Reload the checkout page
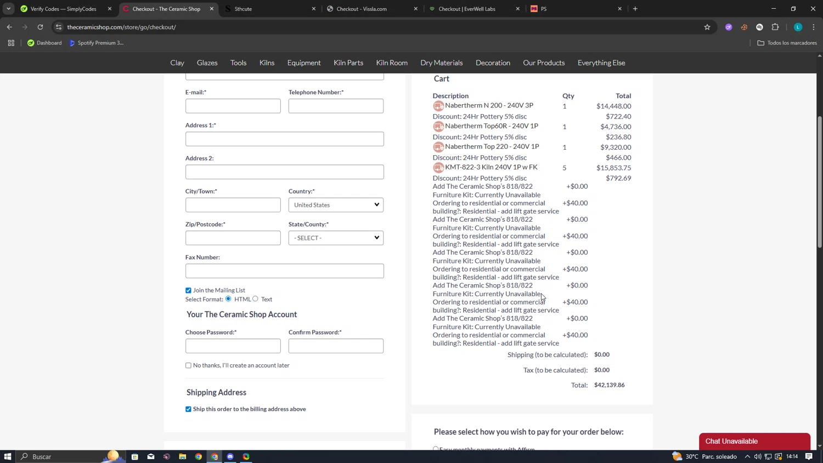Image resolution: width=823 pixels, height=463 pixels. [40, 27]
